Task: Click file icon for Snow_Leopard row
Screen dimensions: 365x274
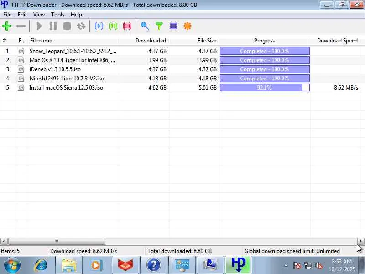Action: coord(21,51)
